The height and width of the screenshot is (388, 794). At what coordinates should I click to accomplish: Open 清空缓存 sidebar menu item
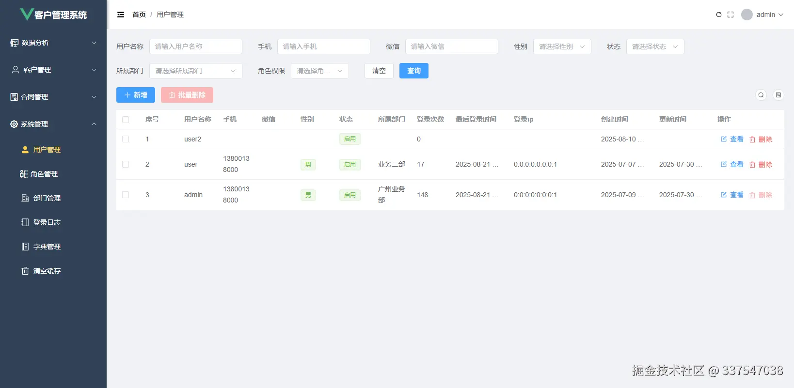(x=53, y=271)
